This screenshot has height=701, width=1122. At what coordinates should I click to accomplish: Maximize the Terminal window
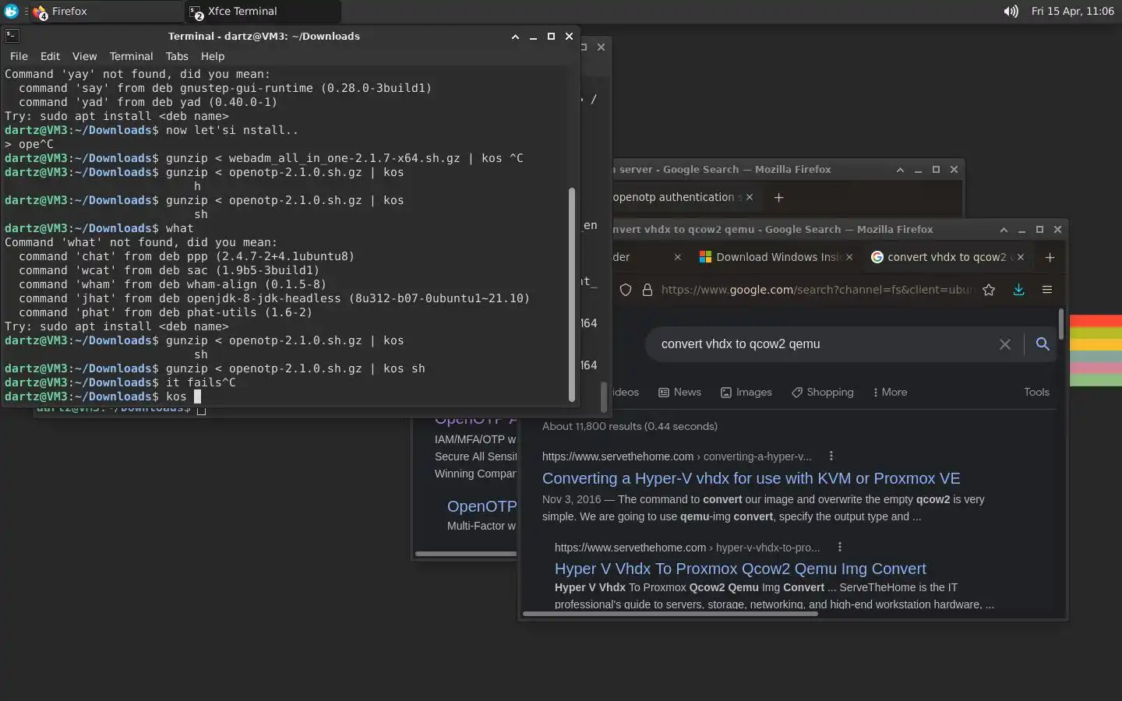(x=551, y=37)
